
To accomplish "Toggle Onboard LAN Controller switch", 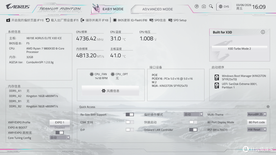I will (x=193, y=130).
